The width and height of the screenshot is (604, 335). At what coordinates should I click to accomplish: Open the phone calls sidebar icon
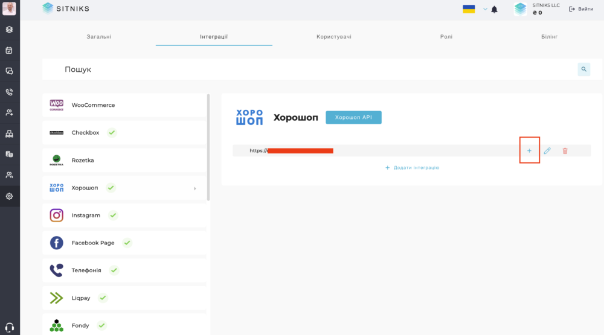click(x=9, y=92)
